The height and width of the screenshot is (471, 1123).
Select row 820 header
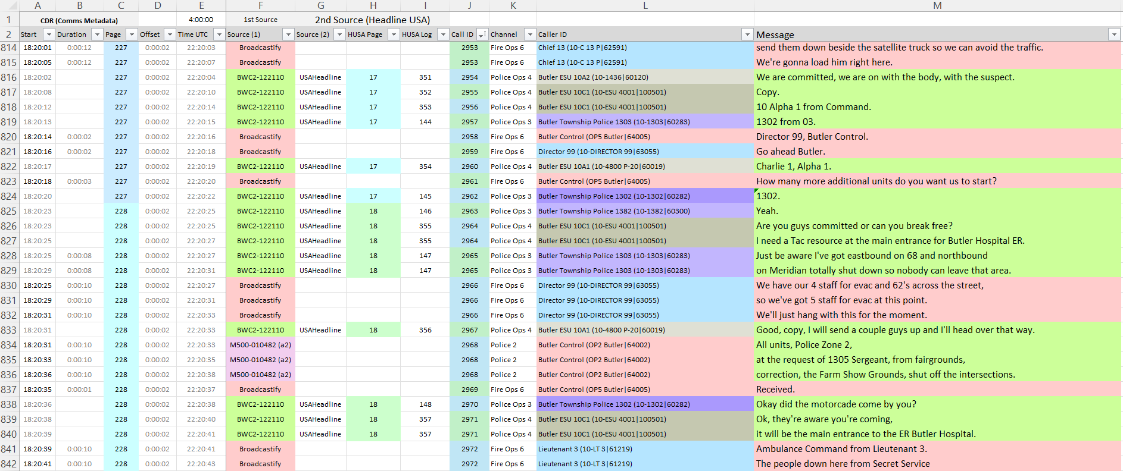tap(9, 137)
